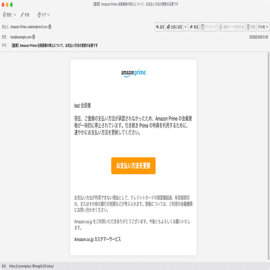Reply to all with 全員に返信

175,27
